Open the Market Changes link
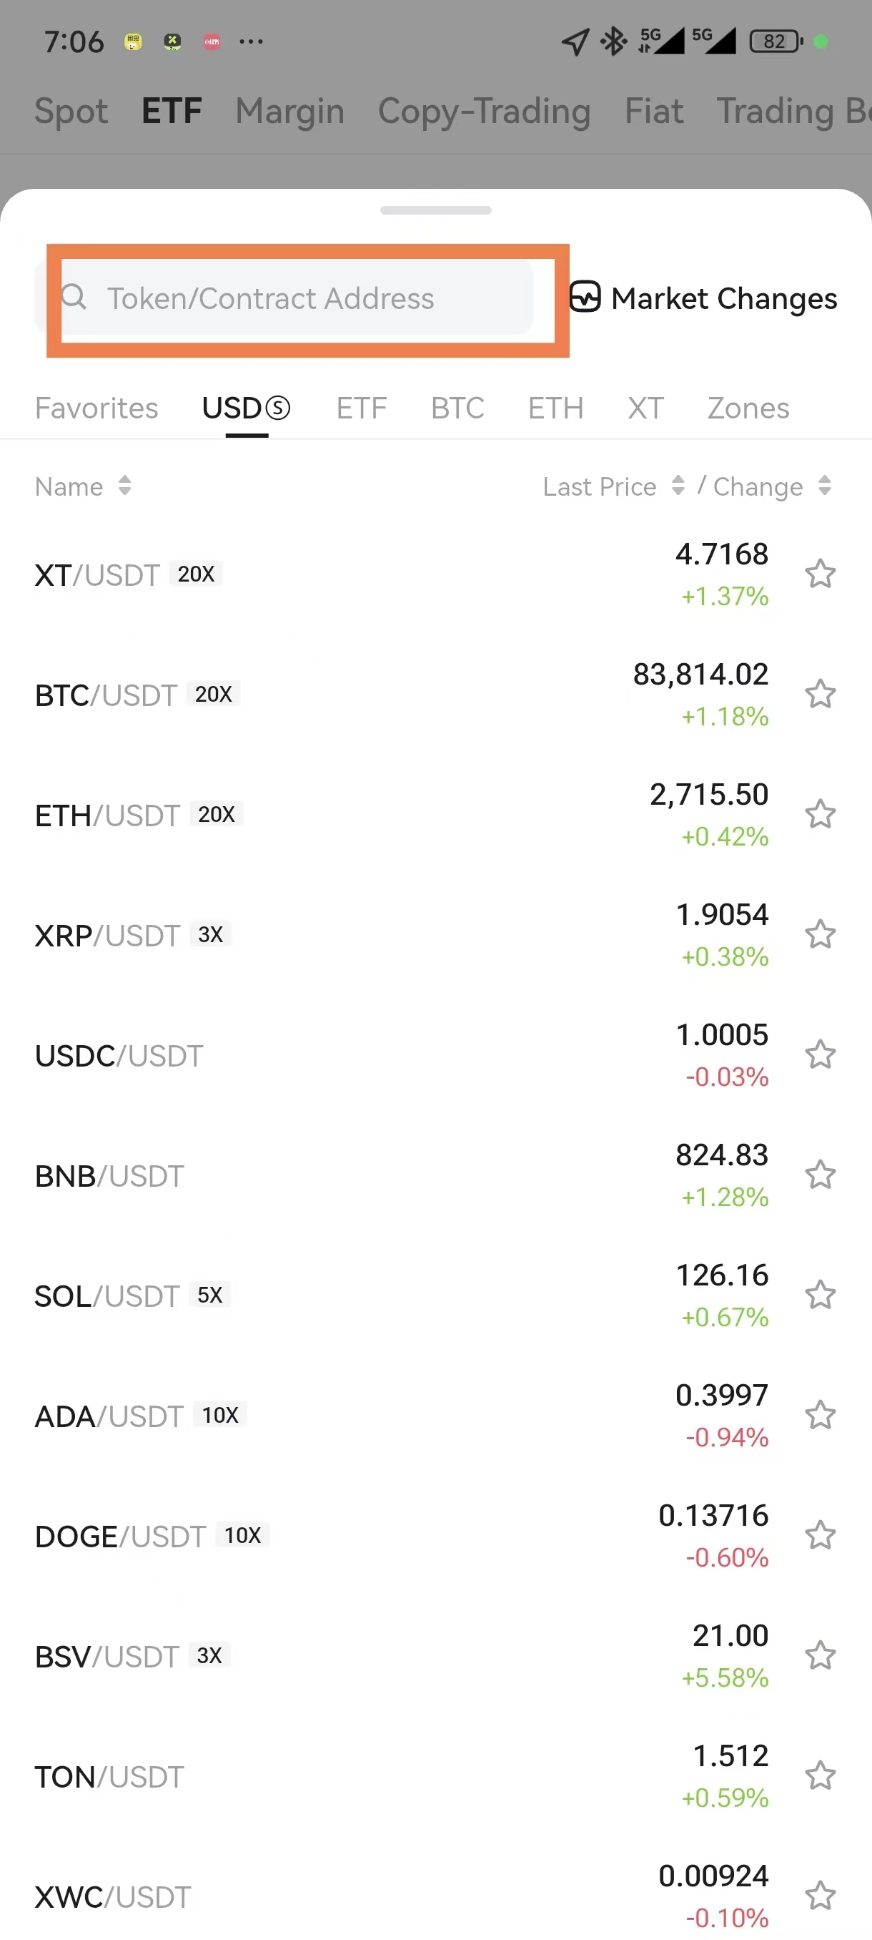The width and height of the screenshot is (872, 1940). tap(723, 298)
